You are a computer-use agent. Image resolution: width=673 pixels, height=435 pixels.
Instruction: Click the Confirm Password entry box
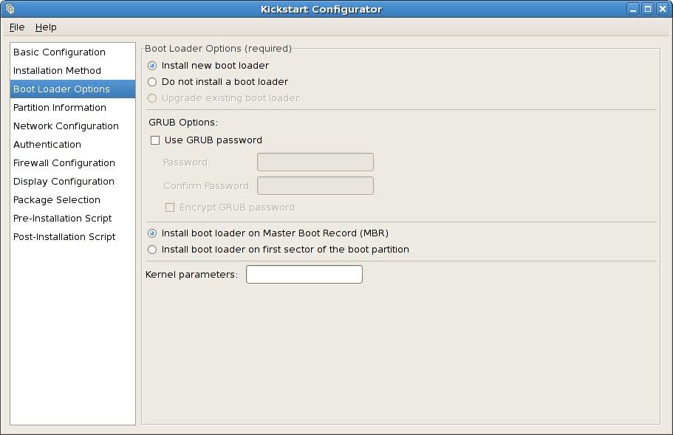pyautogui.click(x=315, y=185)
